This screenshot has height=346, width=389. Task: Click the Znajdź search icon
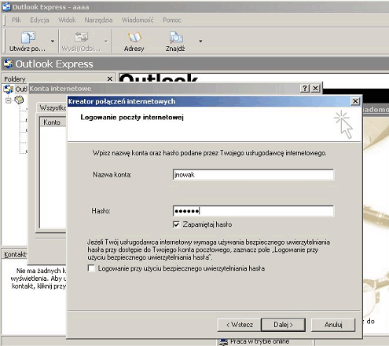pos(176,38)
